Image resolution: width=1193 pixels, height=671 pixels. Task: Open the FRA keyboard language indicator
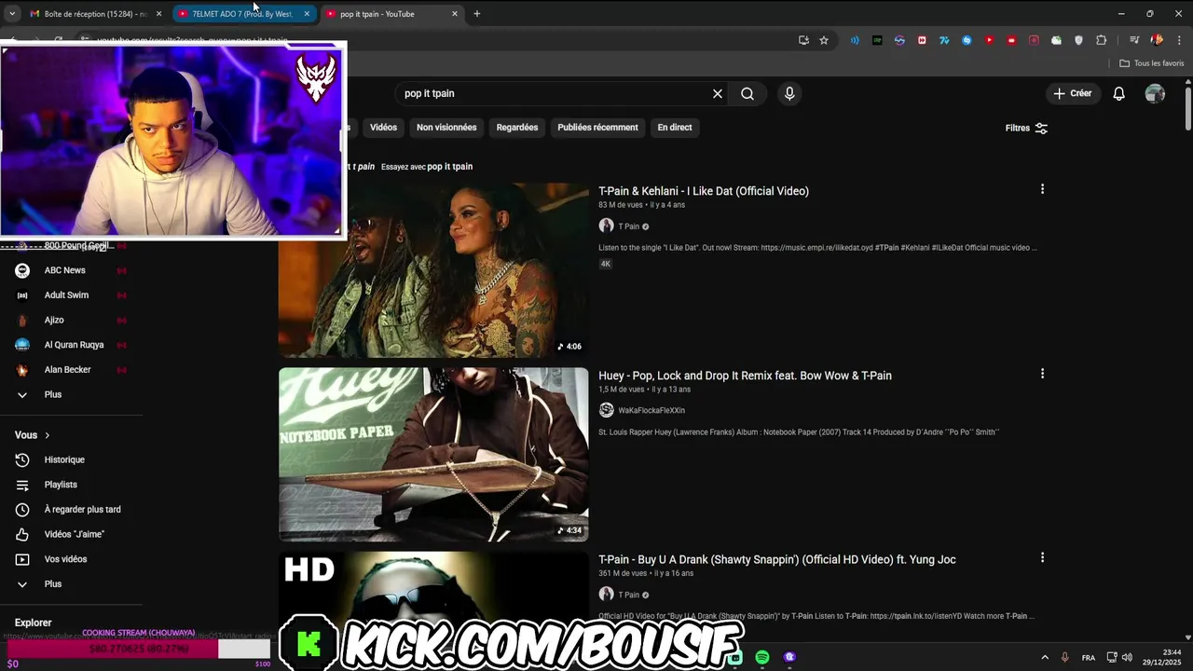tap(1089, 657)
